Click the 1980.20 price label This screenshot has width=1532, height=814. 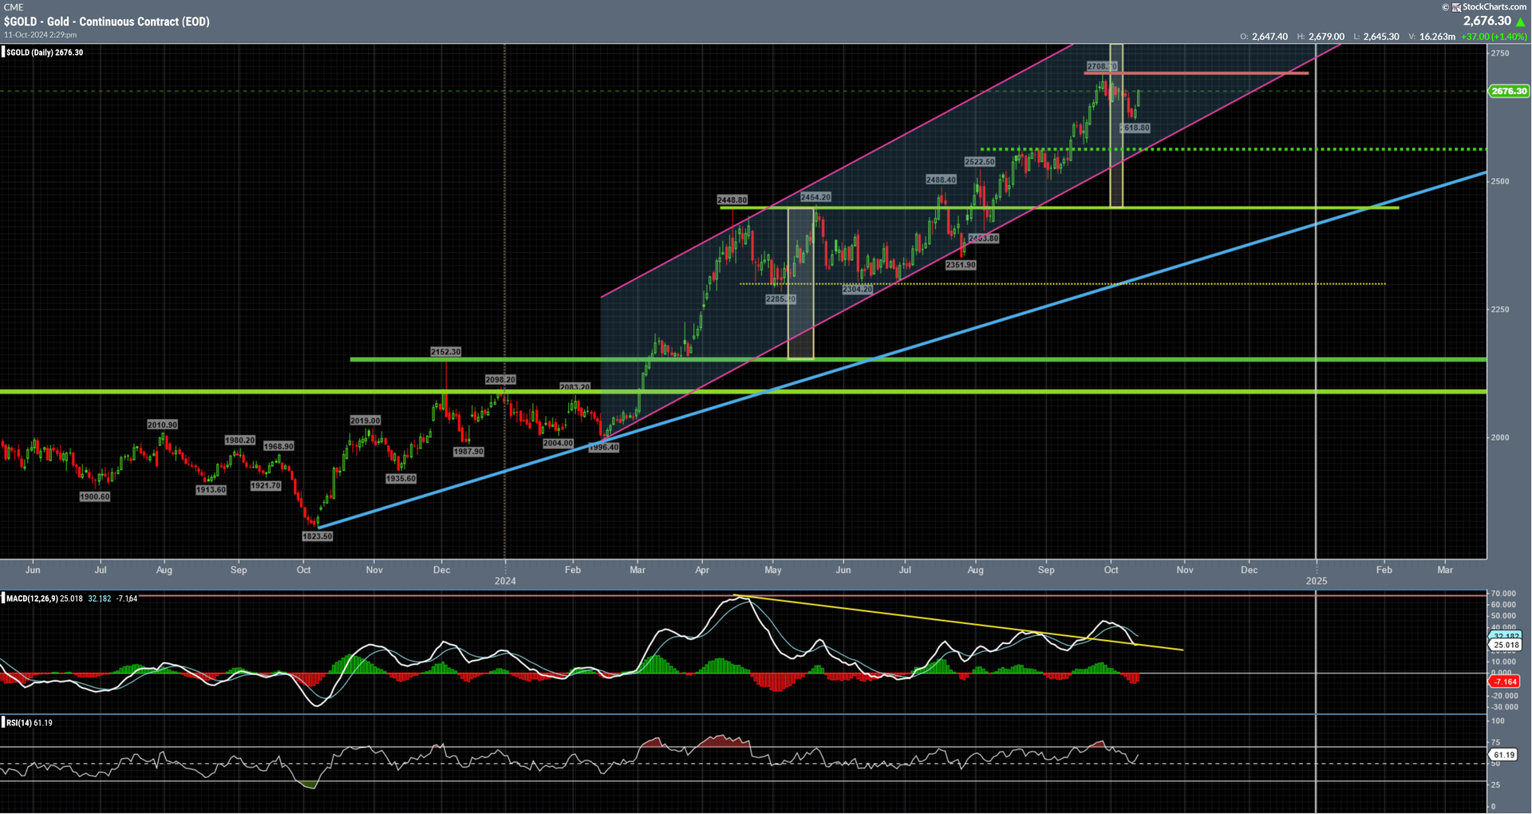(239, 441)
